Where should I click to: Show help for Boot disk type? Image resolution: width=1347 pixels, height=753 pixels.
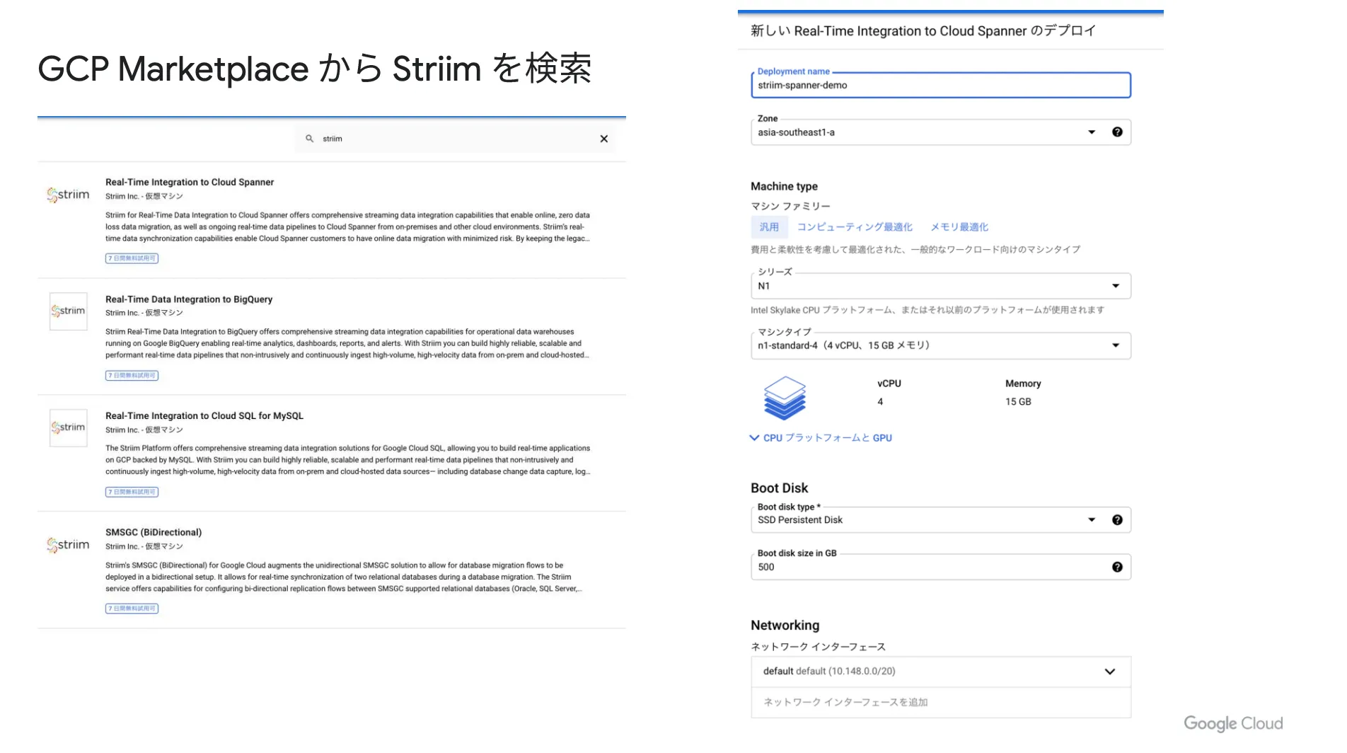(1117, 520)
